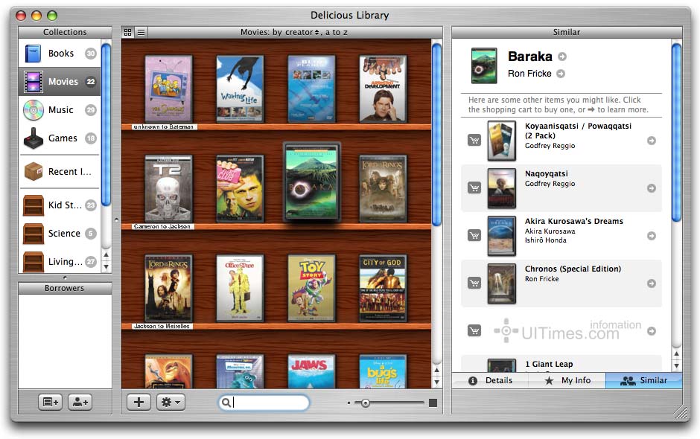Select the Baraka cover on the shelf
Screen dimensions: 700x439
[311, 182]
